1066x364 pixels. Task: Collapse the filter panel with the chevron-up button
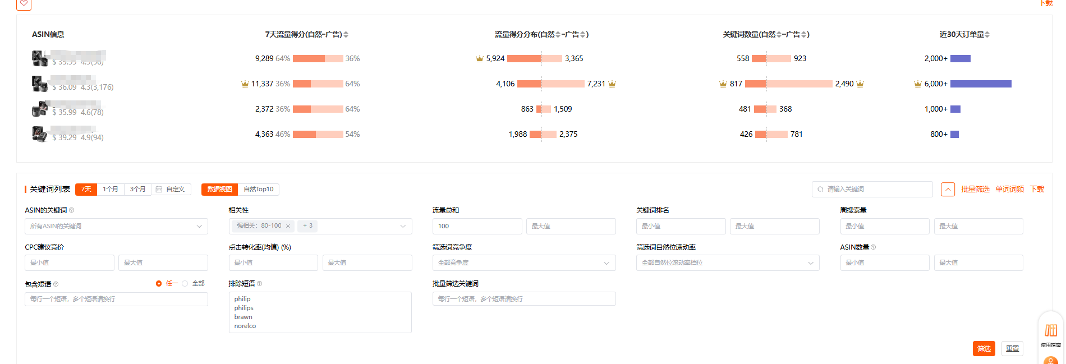948,190
